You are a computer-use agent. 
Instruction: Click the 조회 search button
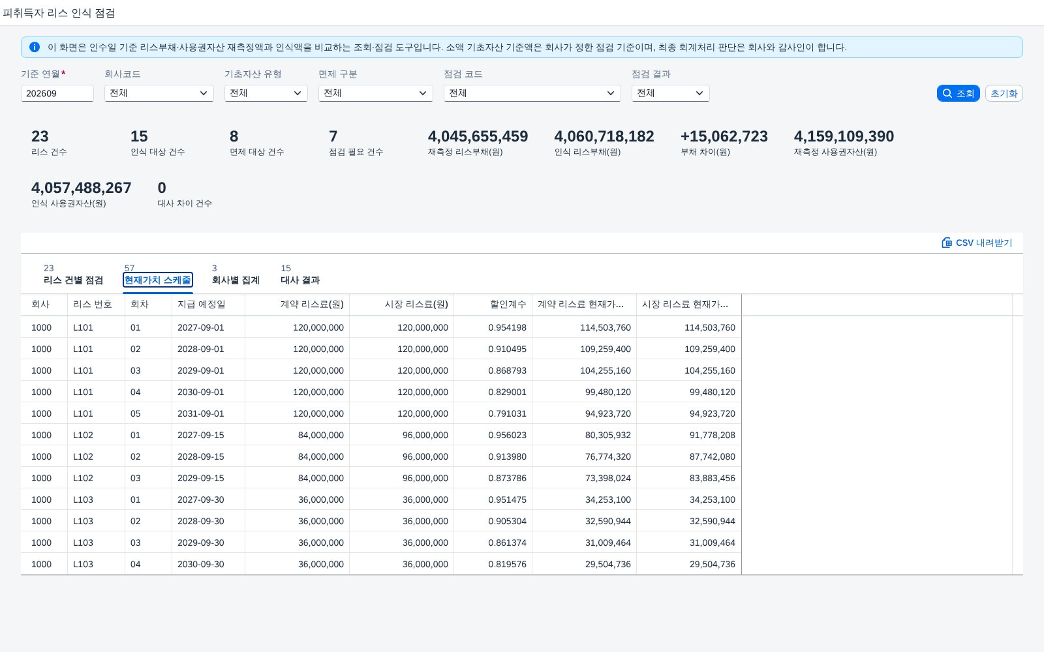tap(958, 93)
